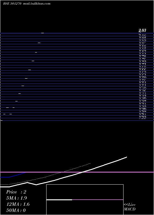
Task: Click the top 2.03 price axis label
Action: click(142, 30)
